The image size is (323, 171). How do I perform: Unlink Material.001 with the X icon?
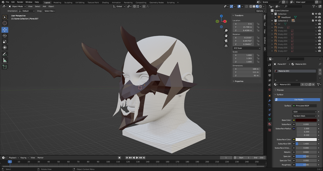(313, 84)
